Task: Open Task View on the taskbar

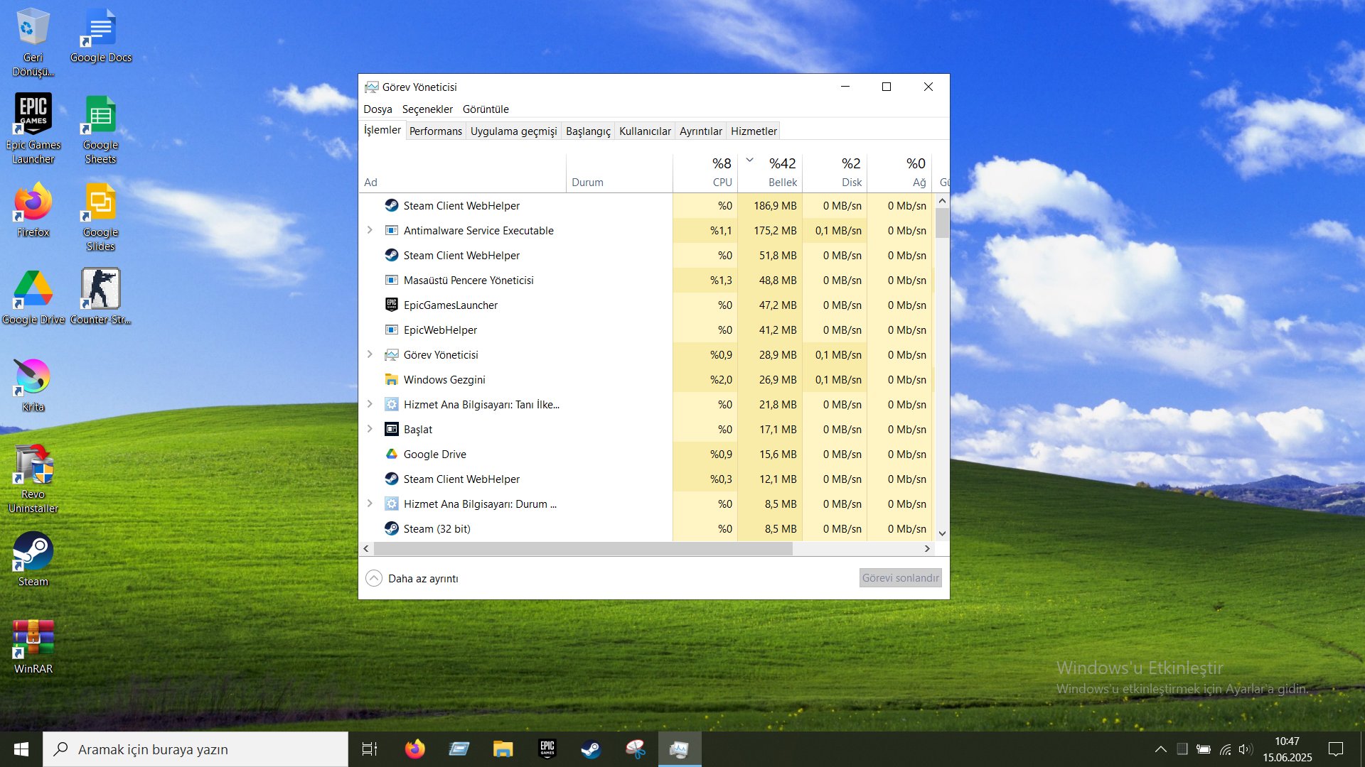Action: click(370, 749)
